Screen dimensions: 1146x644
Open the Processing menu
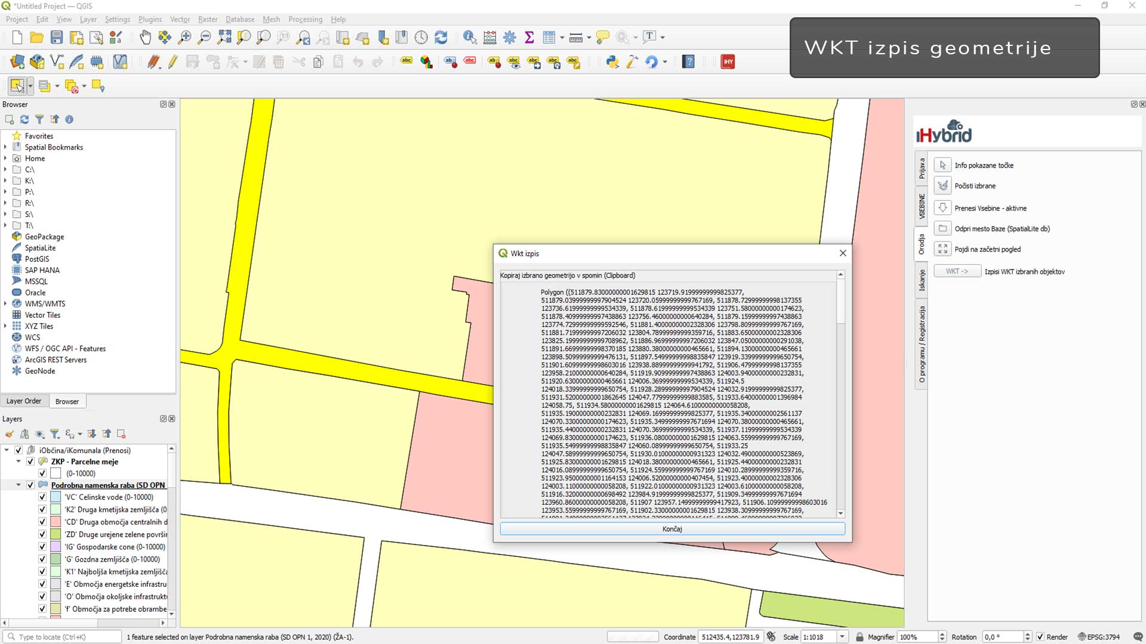point(305,19)
